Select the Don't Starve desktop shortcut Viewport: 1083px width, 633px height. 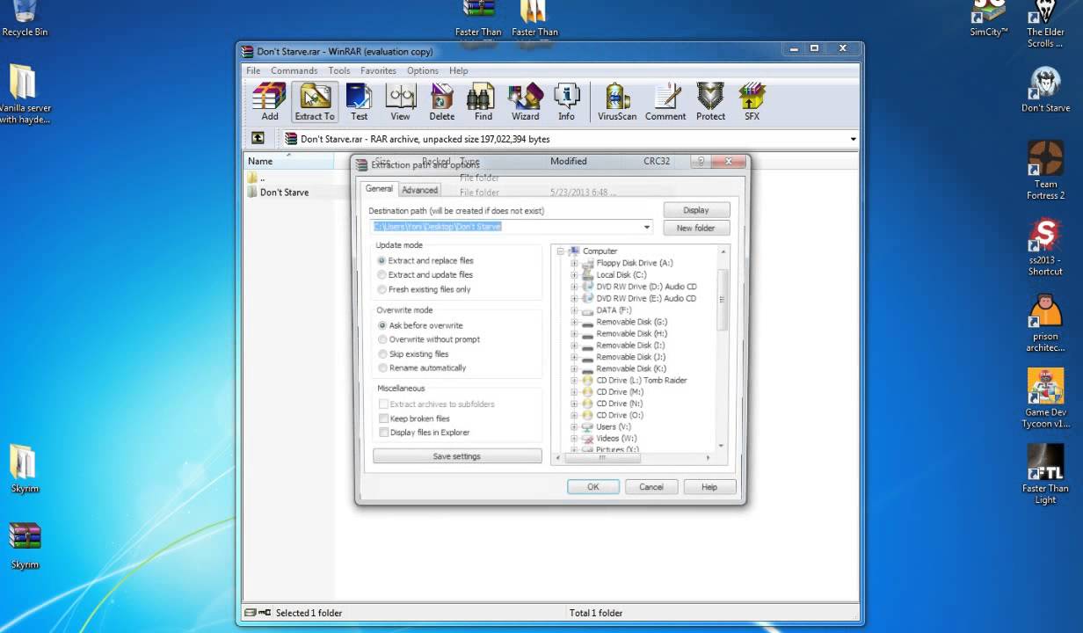(1045, 90)
